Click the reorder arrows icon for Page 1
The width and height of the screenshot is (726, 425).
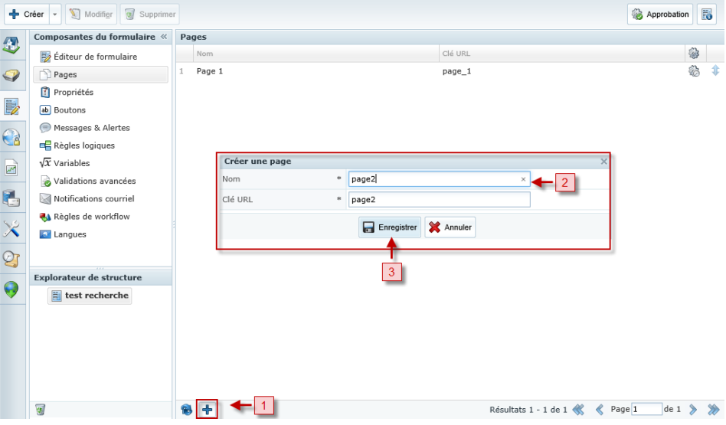tap(715, 71)
